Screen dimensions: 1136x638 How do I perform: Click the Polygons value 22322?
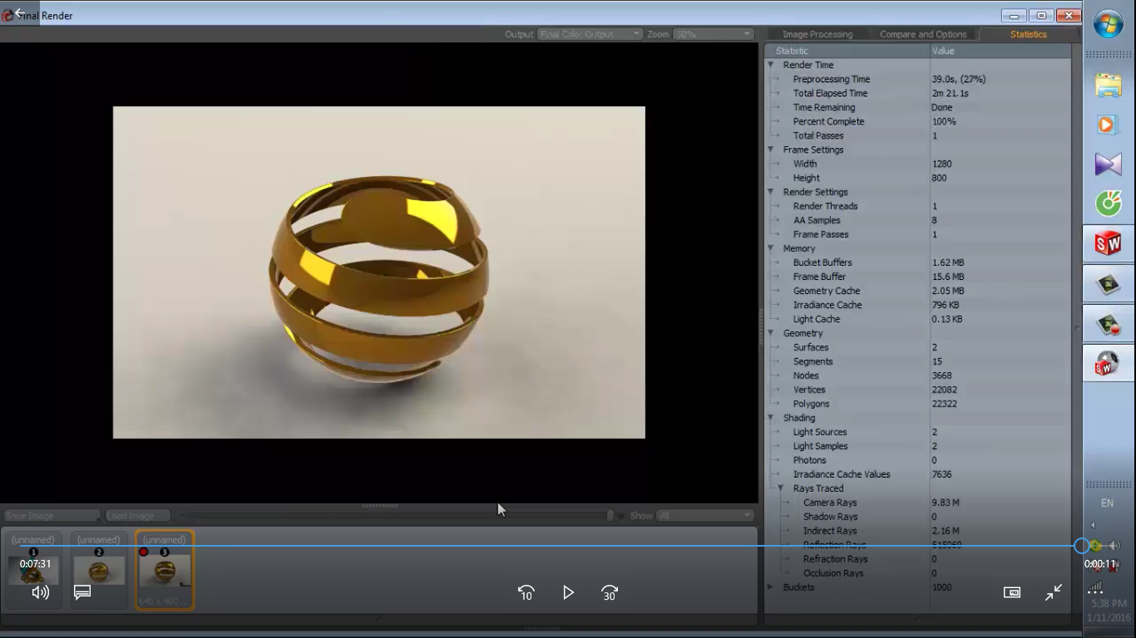point(944,404)
